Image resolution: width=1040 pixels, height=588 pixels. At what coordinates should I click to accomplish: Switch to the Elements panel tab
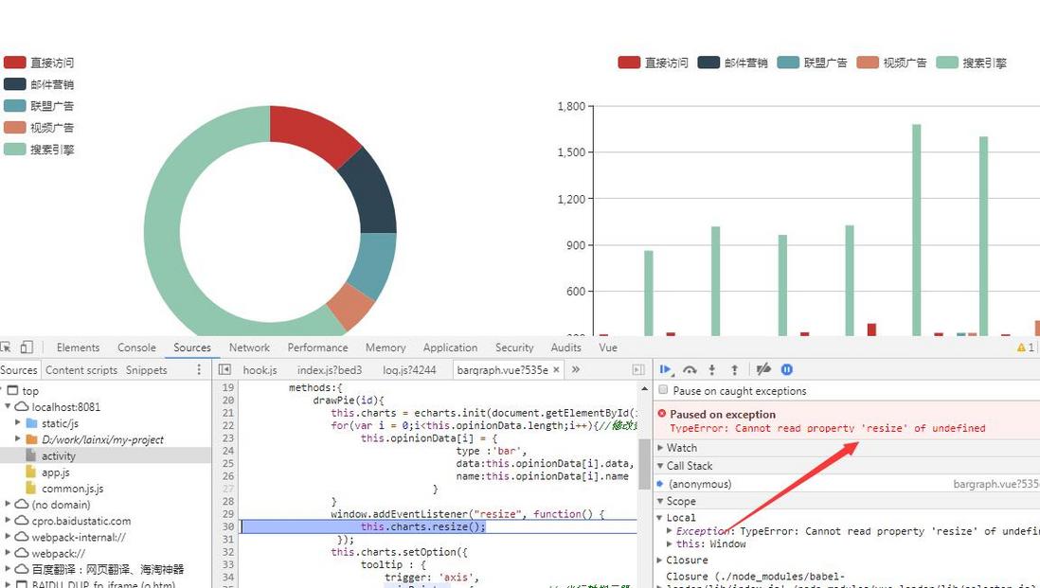click(x=78, y=347)
